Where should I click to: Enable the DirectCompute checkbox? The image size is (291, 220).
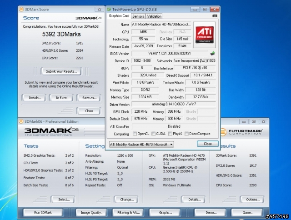pyautogui.click(x=186, y=134)
